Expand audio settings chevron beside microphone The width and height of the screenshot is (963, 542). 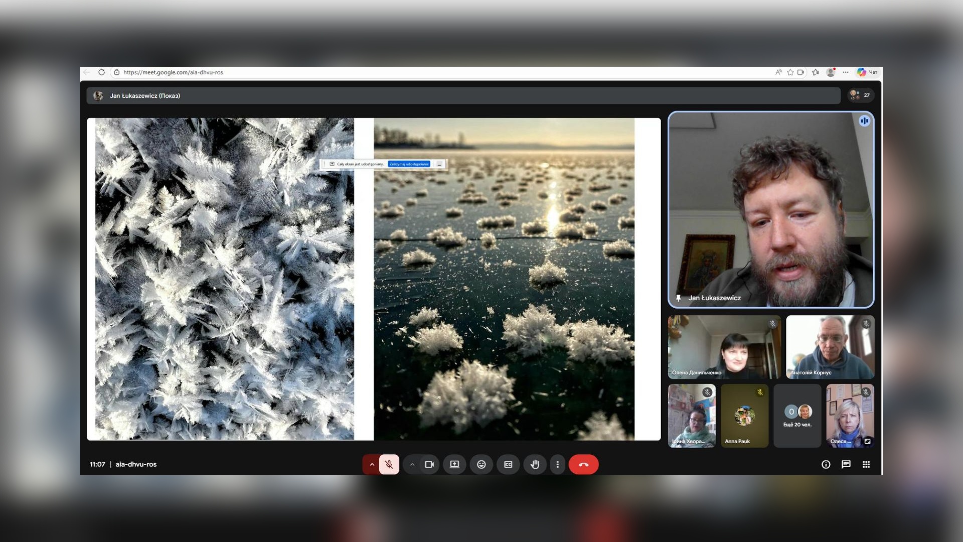(372, 465)
